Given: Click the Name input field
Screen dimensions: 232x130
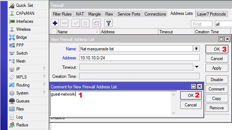Looking at the screenshot, I should tap(136, 49).
